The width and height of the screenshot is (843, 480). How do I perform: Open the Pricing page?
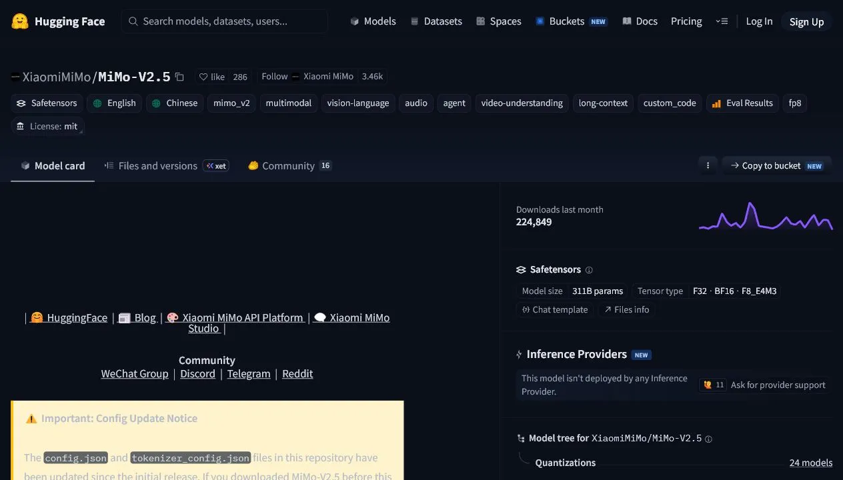click(686, 21)
